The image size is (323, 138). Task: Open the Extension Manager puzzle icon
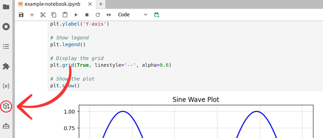pos(6,66)
